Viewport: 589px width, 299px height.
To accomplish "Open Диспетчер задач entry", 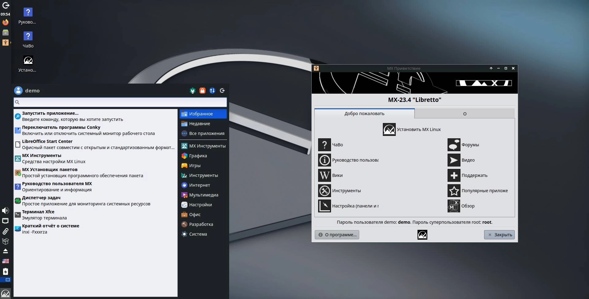I will click(95, 201).
